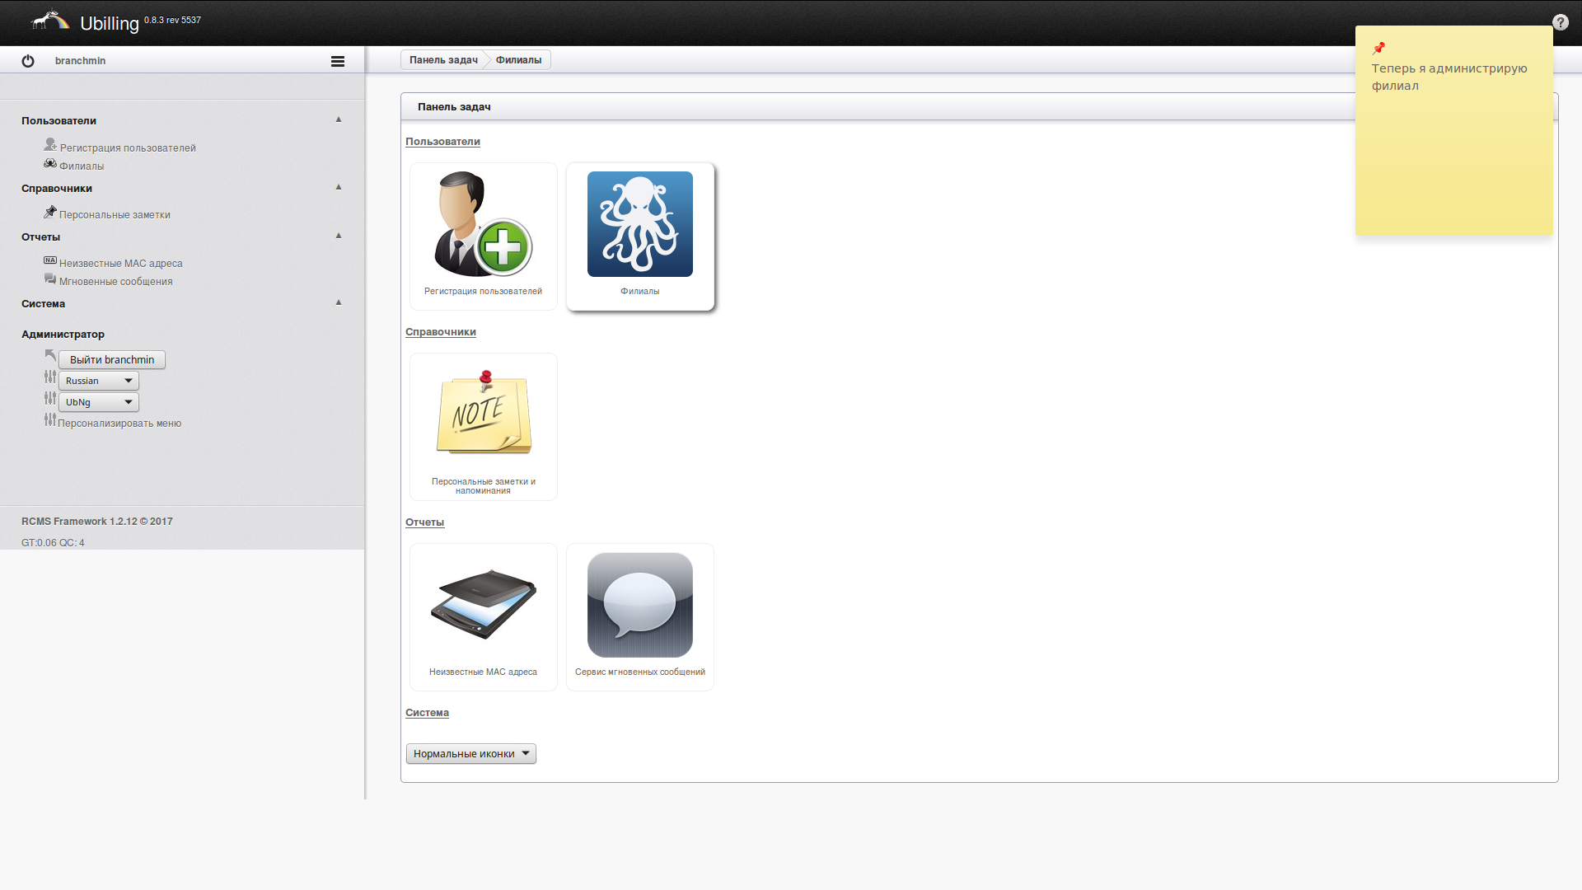Collapse the Справочники sidebar section
This screenshot has width=1582, height=890.
(x=338, y=187)
